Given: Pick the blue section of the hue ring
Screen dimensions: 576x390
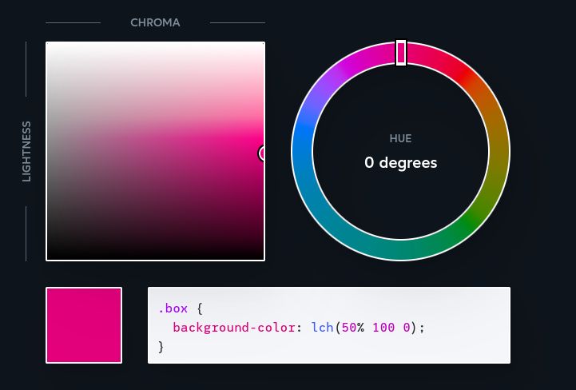Looking at the screenshot, I should [x=303, y=150].
